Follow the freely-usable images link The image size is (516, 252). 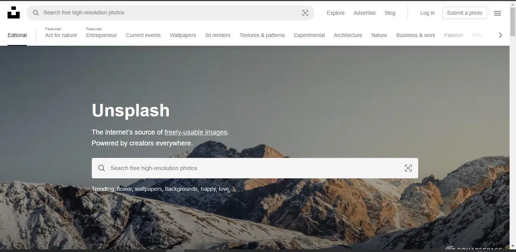click(x=196, y=132)
